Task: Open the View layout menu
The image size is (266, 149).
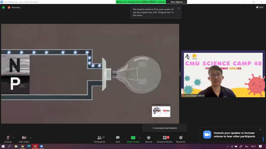Action: [260, 7]
